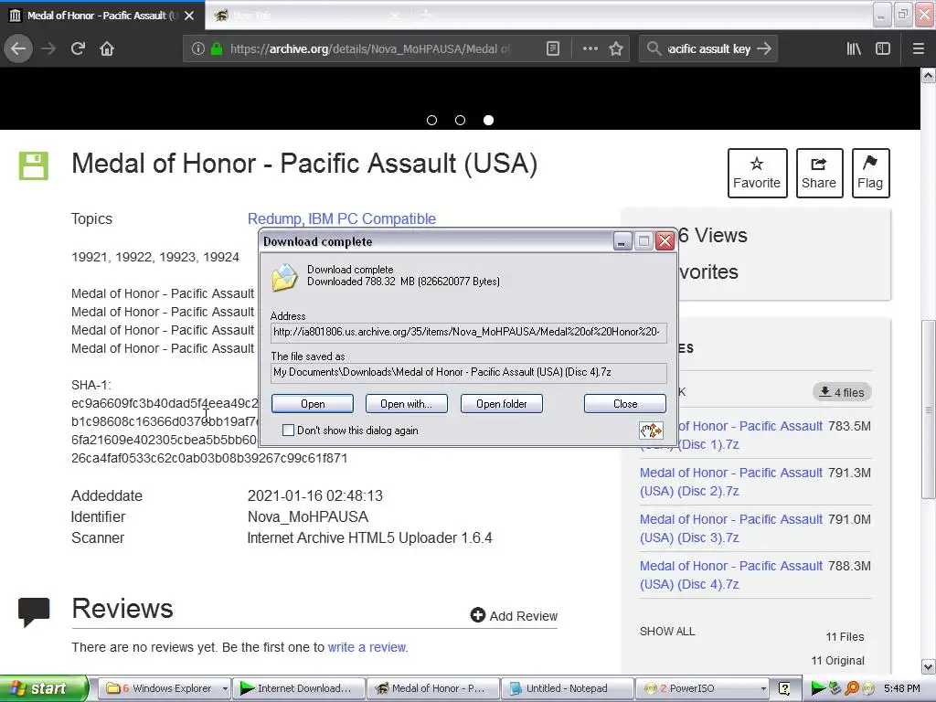Toggle the browser sidebar
The image size is (936, 702).
tap(882, 48)
